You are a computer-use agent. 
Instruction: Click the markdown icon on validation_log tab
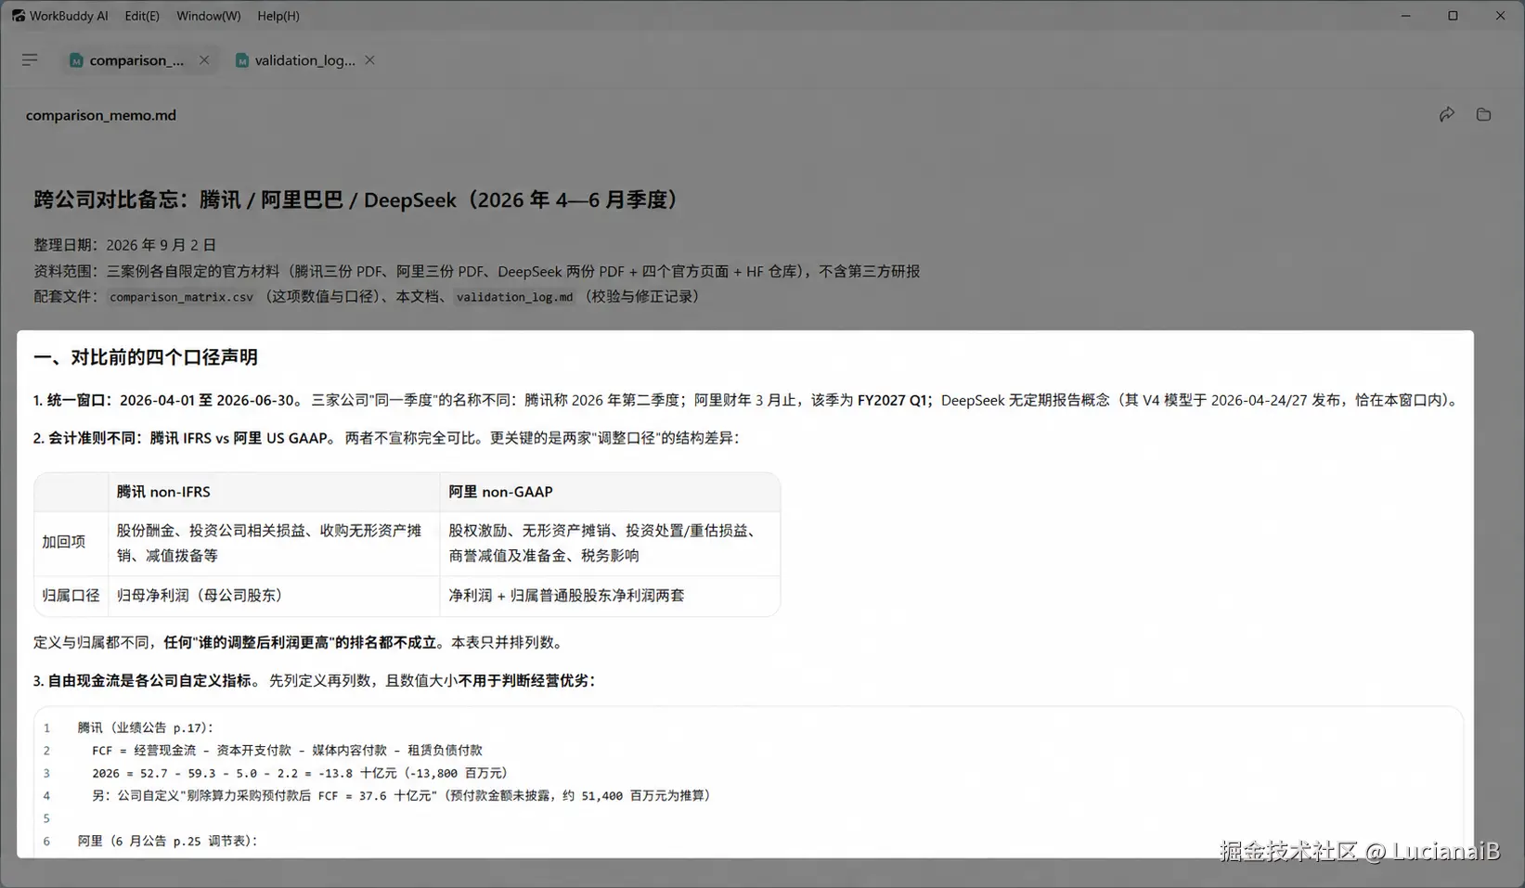pyautogui.click(x=241, y=60)
